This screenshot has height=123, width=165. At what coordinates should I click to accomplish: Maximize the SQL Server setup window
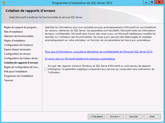tap(152, 2)
